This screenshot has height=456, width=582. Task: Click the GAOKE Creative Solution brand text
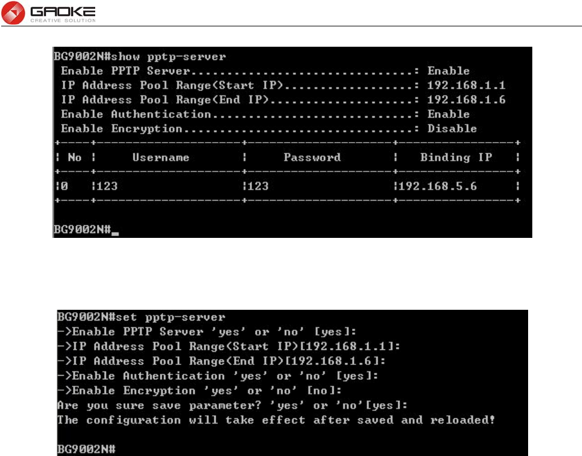pyautogui.click(x=63, y=14)
